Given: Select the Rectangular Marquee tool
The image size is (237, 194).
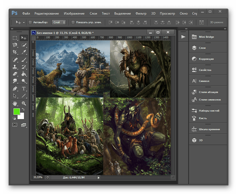Looking at the screenshot, I should point(15,38).
